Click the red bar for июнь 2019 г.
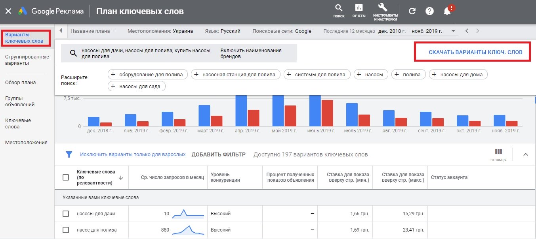The image size is (536, 239). click(x=327, y=113)
